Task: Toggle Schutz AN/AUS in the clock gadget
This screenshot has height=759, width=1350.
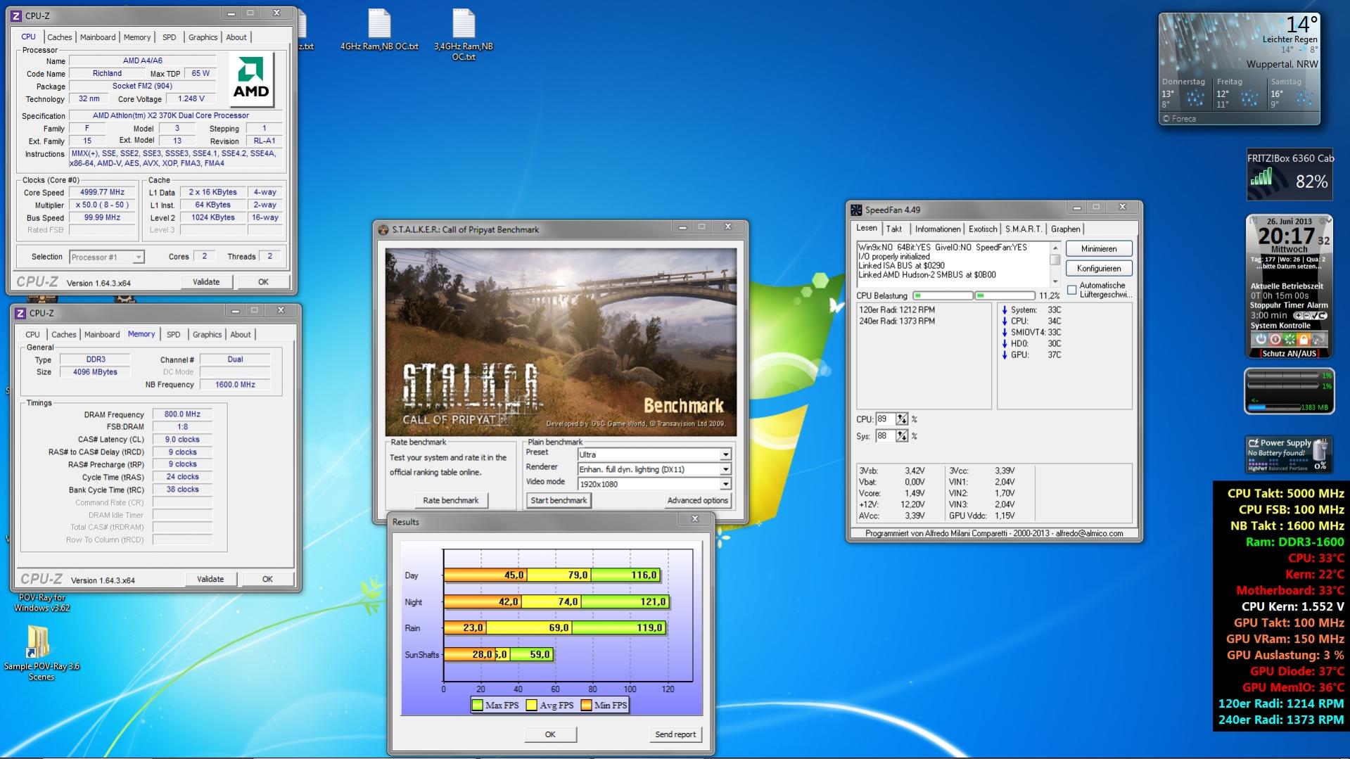Action: (1289, 353)
